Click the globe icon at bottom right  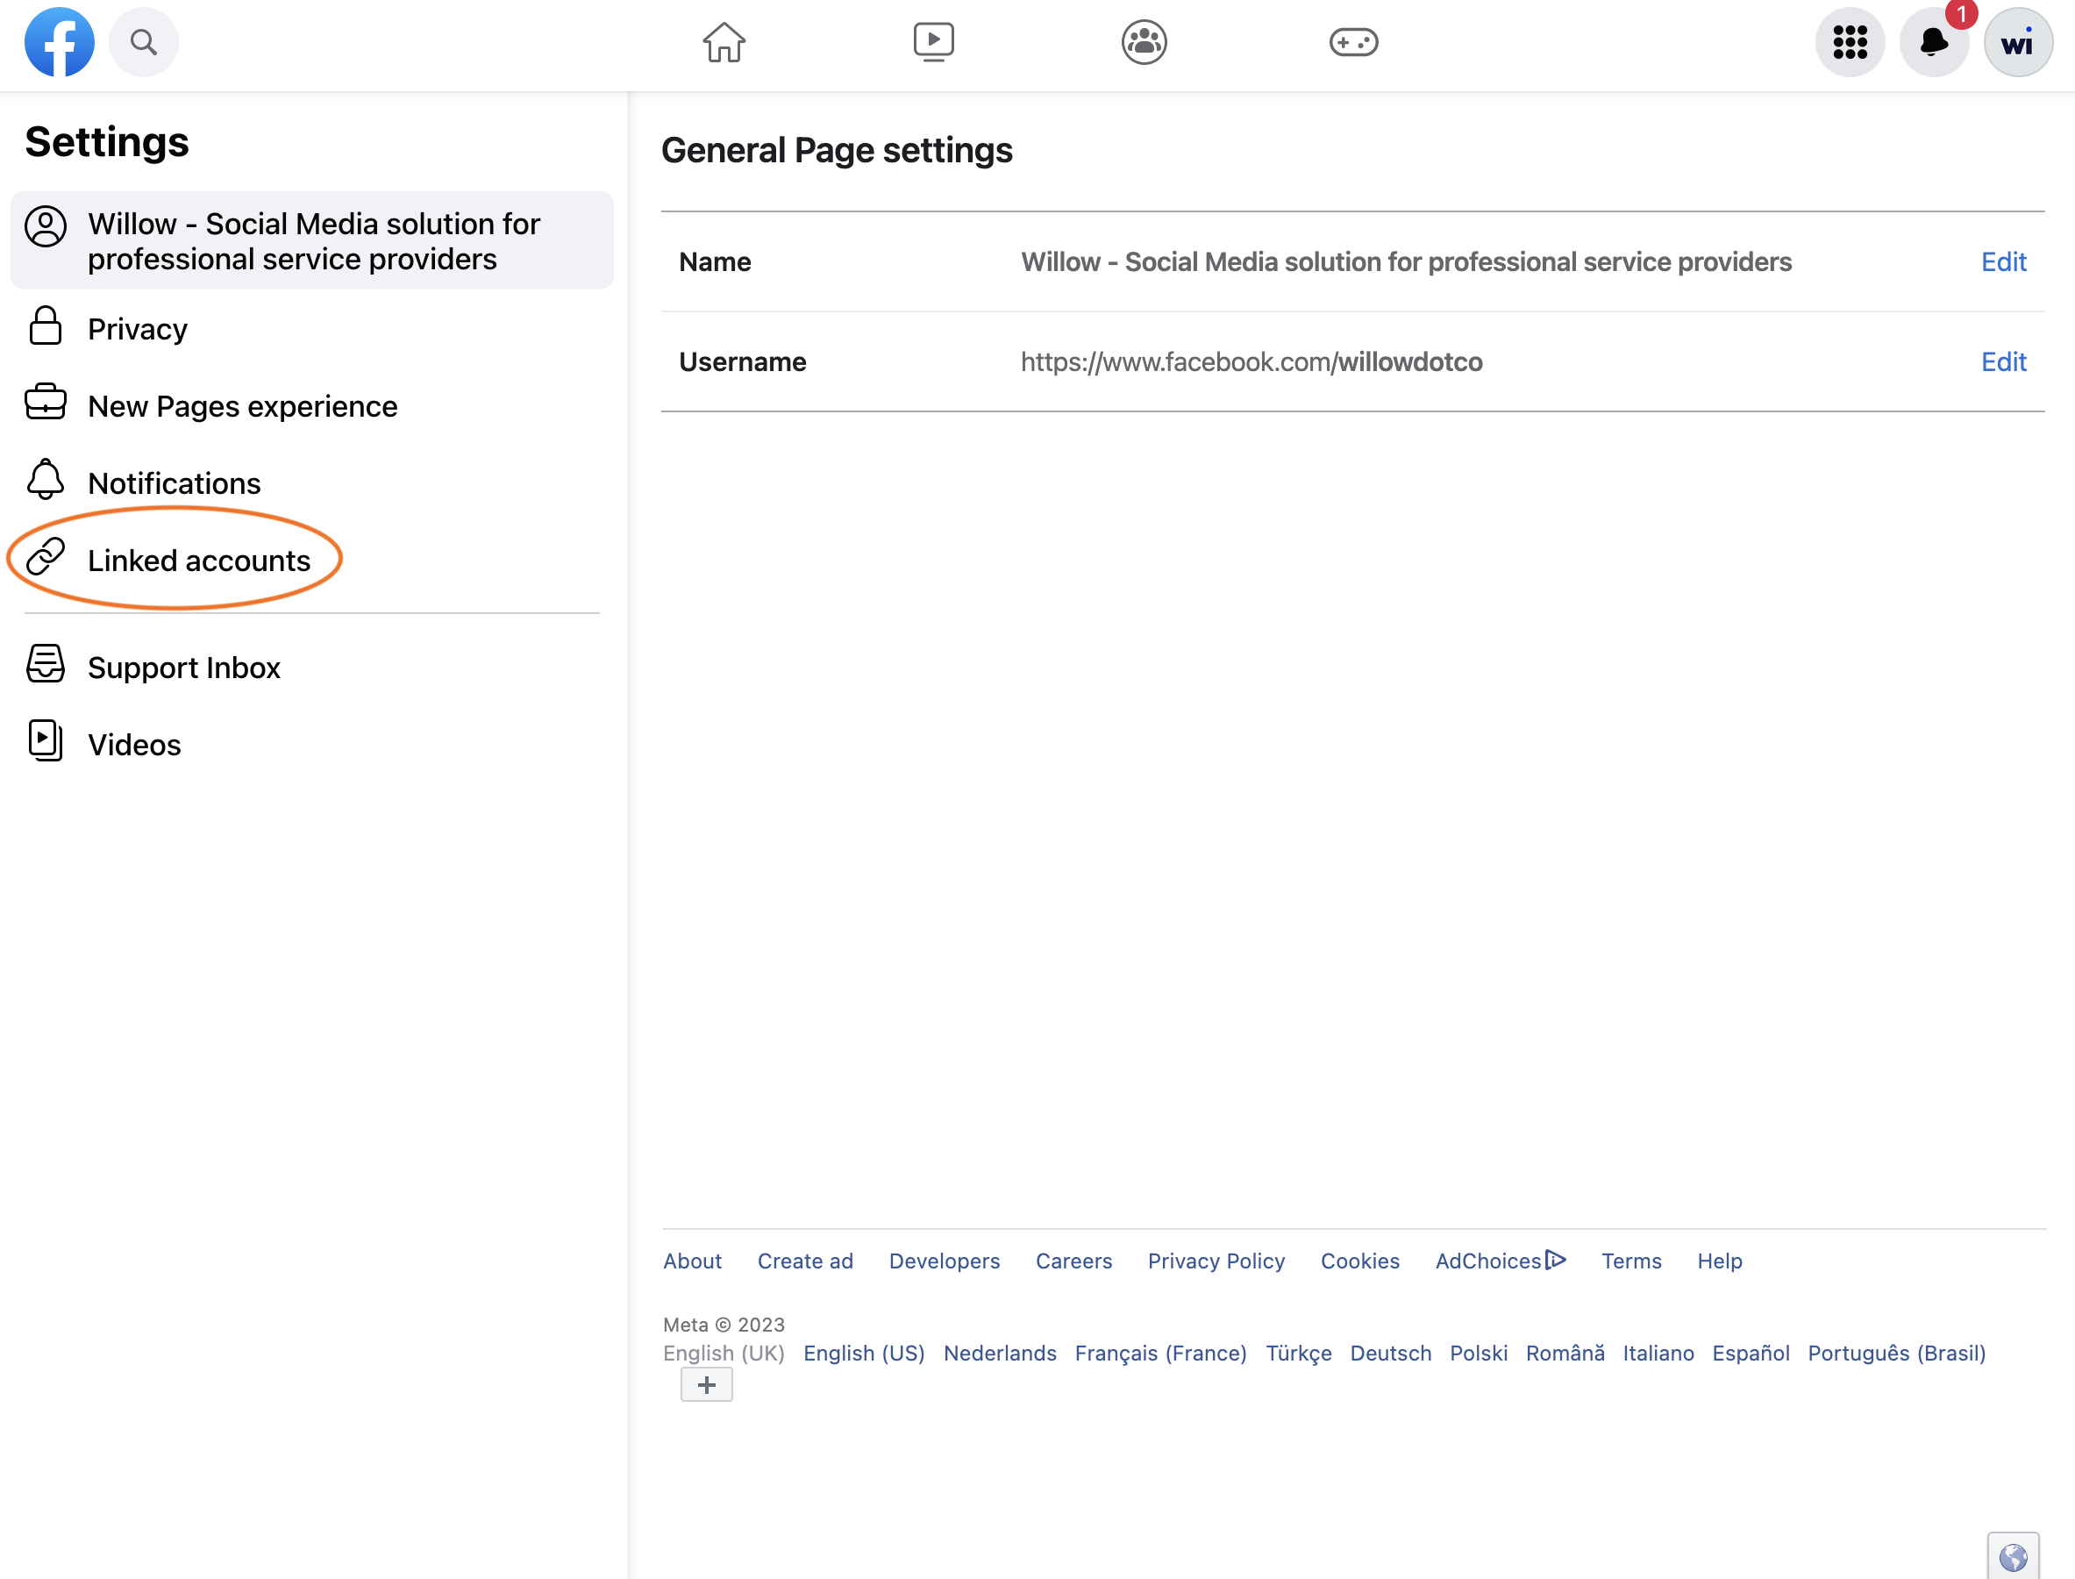click(x=2013, y=1557)
